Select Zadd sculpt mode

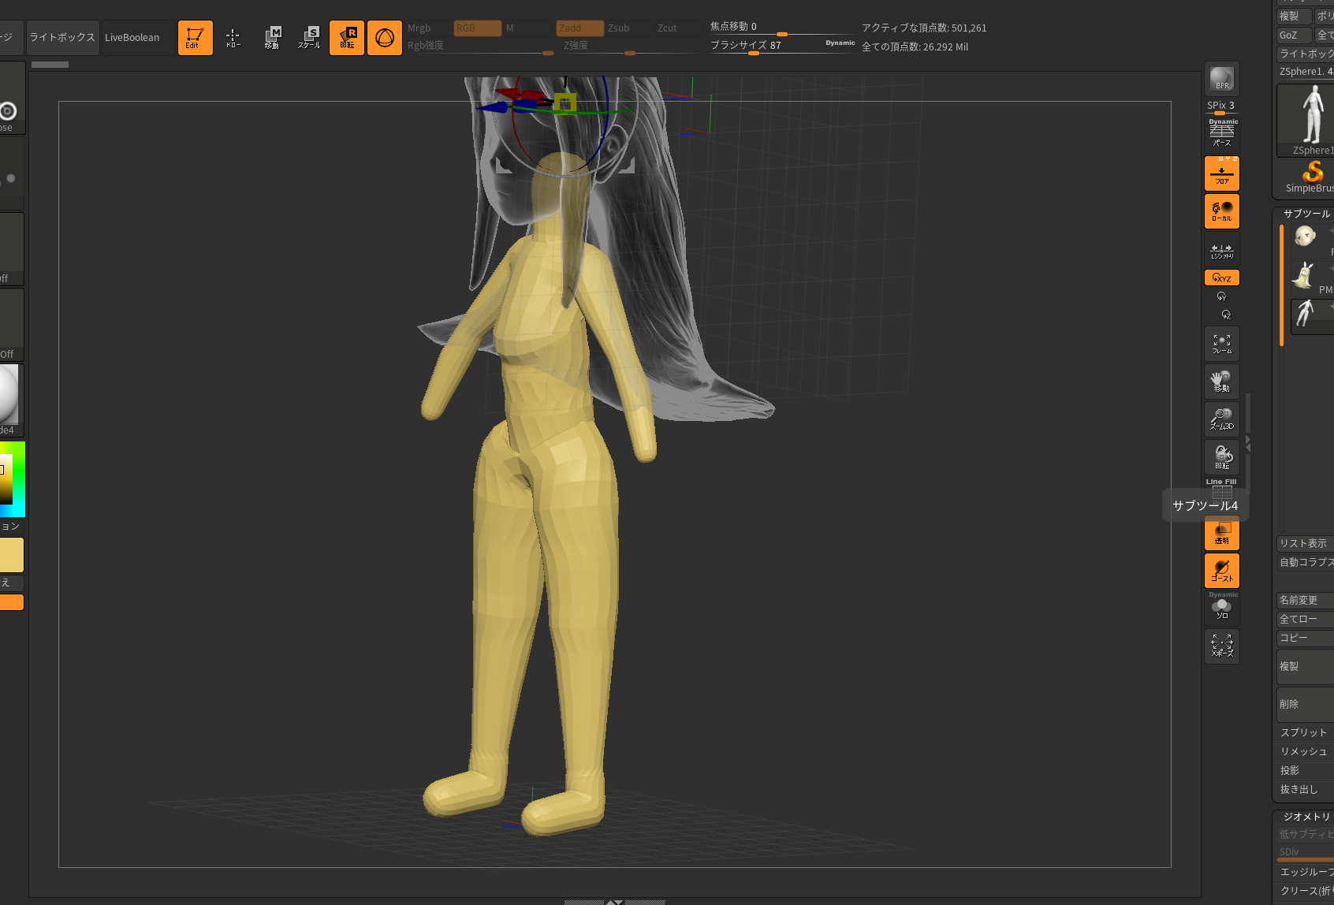pyautogui.click(x=579, y=28)
